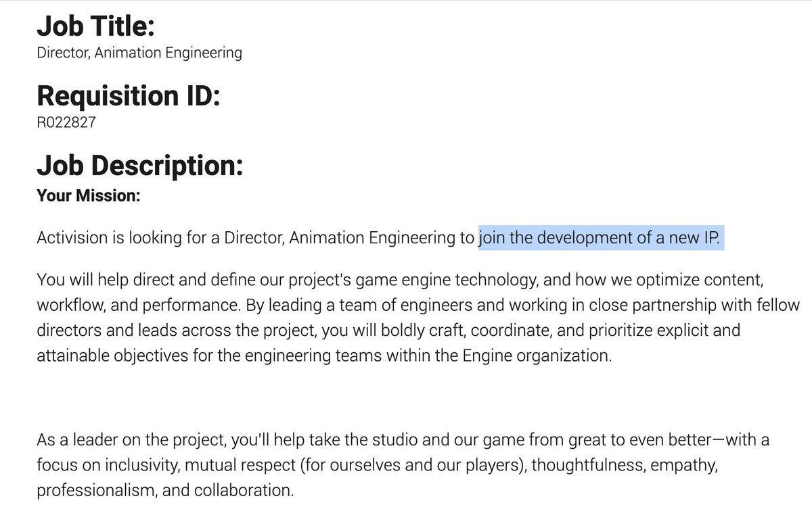The image size is (812, 513).
Task: Click the Job Title heading
Action: click(x=95, y=27)
